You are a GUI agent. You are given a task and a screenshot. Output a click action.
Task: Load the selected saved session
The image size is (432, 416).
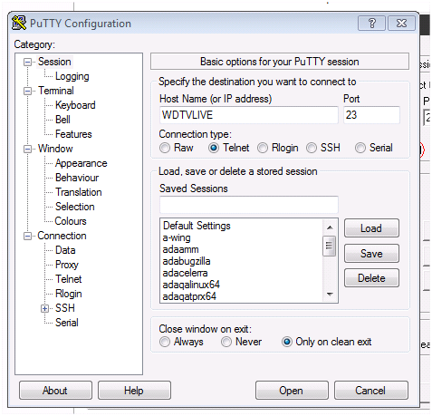(371, 228)
